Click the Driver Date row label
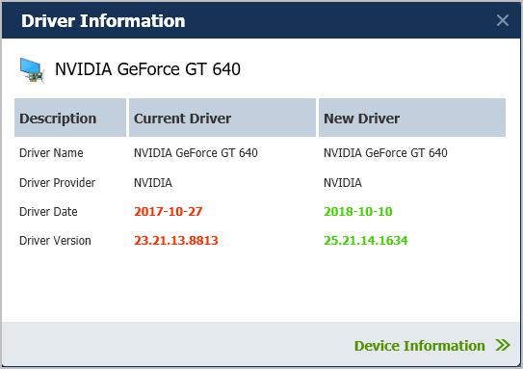Image resolution: width=523 pixels, height=369 pixels. pyautogui.click(x=48, y=212)
